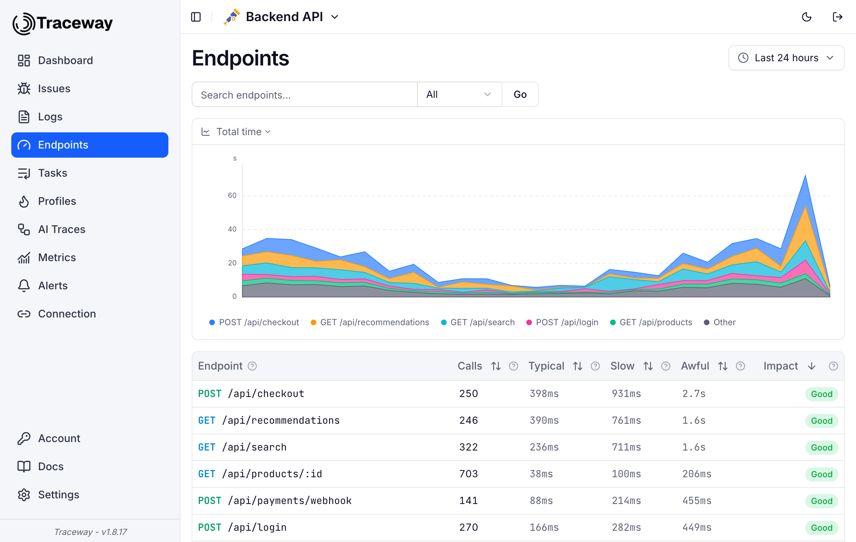856x542 pixels.
Task: Click the Impact column help icon
Action: click(x=833, y=366)
